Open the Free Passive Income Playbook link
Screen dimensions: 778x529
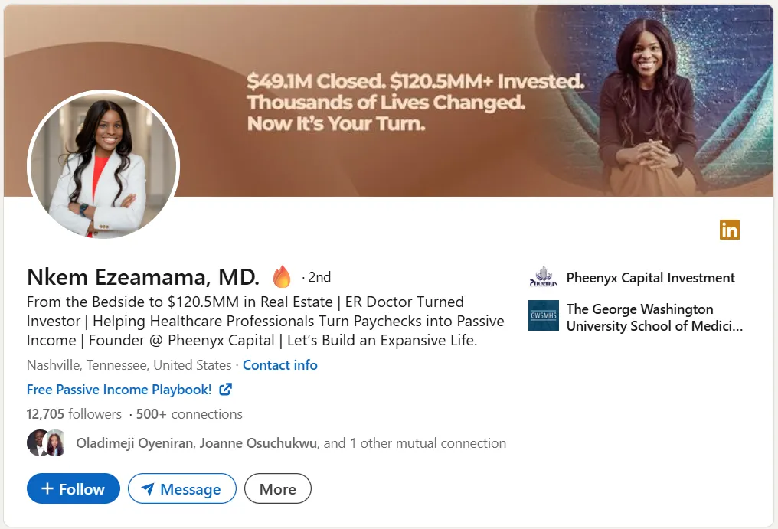119,390
